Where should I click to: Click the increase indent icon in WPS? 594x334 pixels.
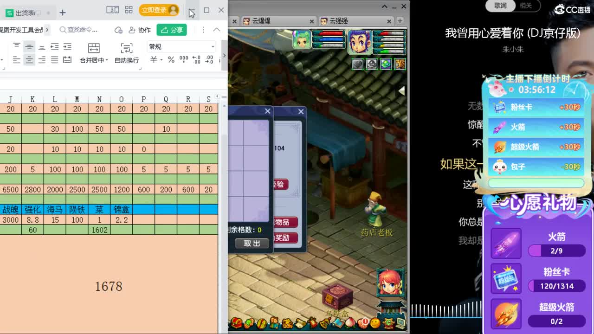[67, 46]
